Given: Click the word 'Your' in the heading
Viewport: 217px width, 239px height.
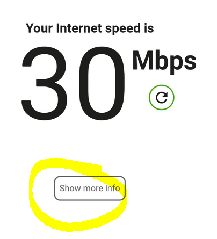Looking at the screenshot, I should [39, 28].
